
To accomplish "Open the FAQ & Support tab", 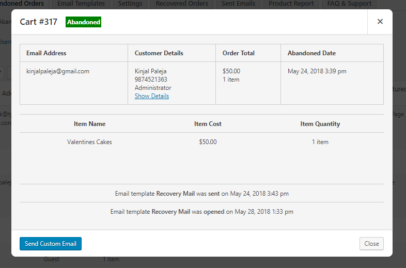I will (x=349, y=4).
